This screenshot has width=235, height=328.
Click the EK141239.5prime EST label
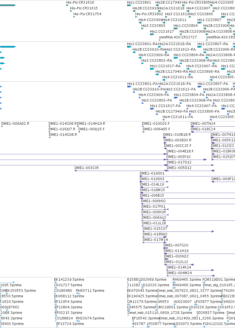coord(69,280)
